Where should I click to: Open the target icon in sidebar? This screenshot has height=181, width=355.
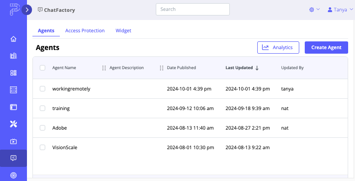click(13, 175)
